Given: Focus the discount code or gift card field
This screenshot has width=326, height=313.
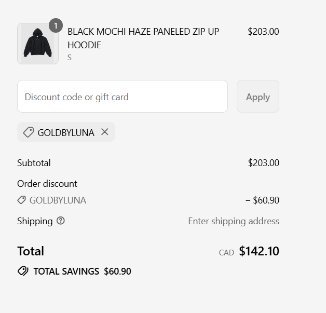Looking at the screenshot, I should (x=123, y=97).
